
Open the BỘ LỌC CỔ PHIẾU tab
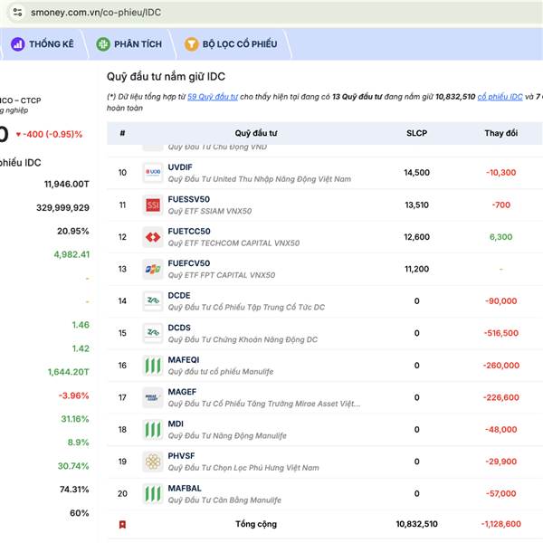tap(231, 44)
